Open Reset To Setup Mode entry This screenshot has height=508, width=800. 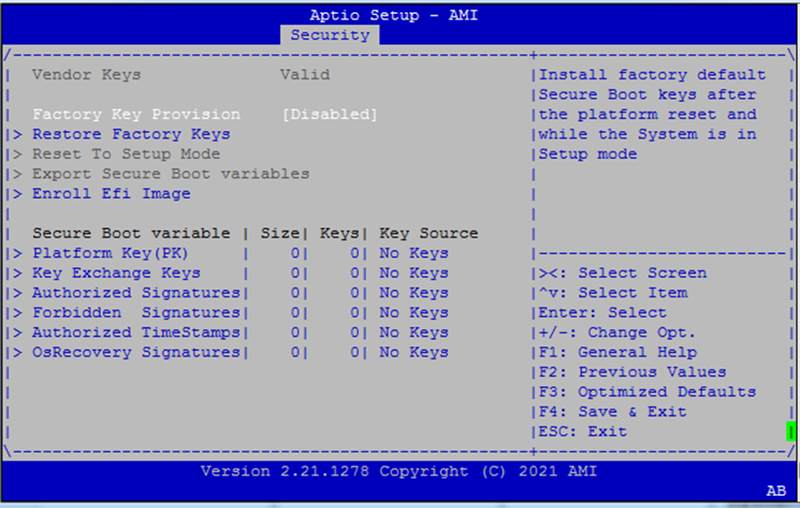(x=126, y=154)
